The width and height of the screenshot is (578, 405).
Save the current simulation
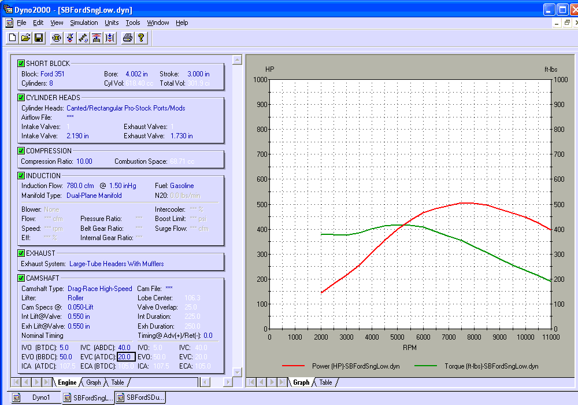tap(39, 37)
